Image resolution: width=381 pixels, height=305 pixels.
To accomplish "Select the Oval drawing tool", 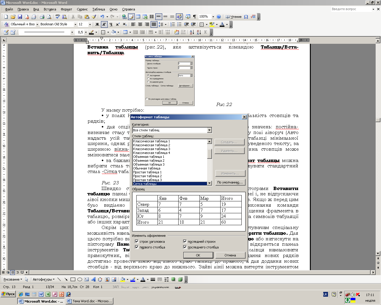I will click(x=79, y=279).
